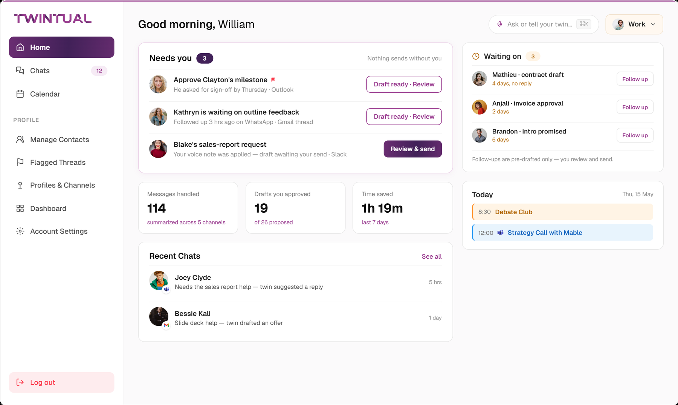The image size is (678, 405).
Task: Click the Drafts you approved 19 card
Action: [295, 208]
